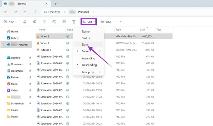Click the Status column header

coord(70,30)
